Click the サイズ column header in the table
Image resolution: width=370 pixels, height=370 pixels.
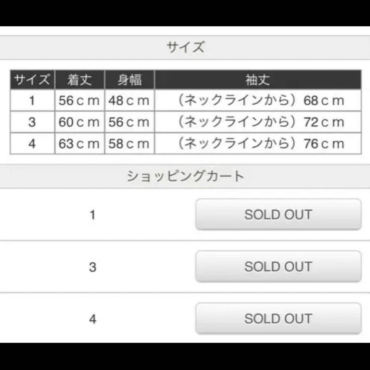pyautogui.click(x=33, y=79)
